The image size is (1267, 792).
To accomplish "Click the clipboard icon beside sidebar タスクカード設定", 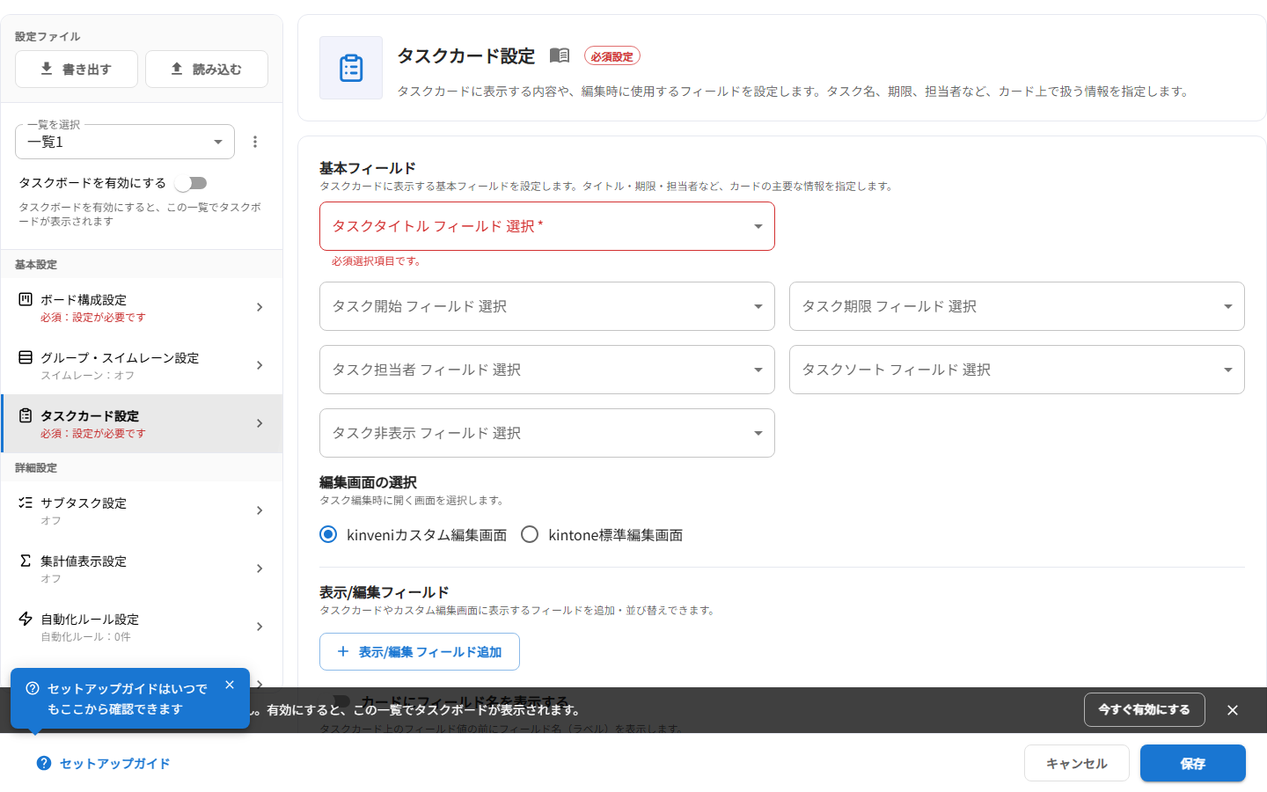I will point(26,415).
